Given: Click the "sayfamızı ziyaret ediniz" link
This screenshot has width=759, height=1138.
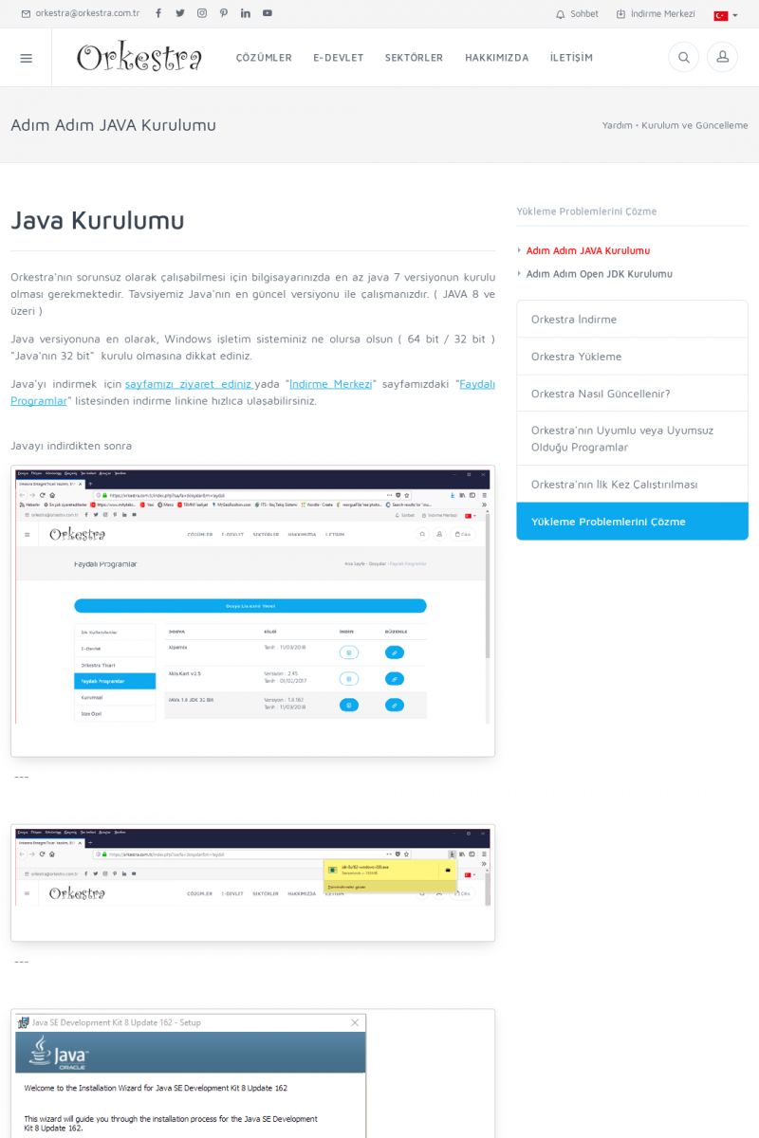Looking at the screenshot, I should 189,384.
